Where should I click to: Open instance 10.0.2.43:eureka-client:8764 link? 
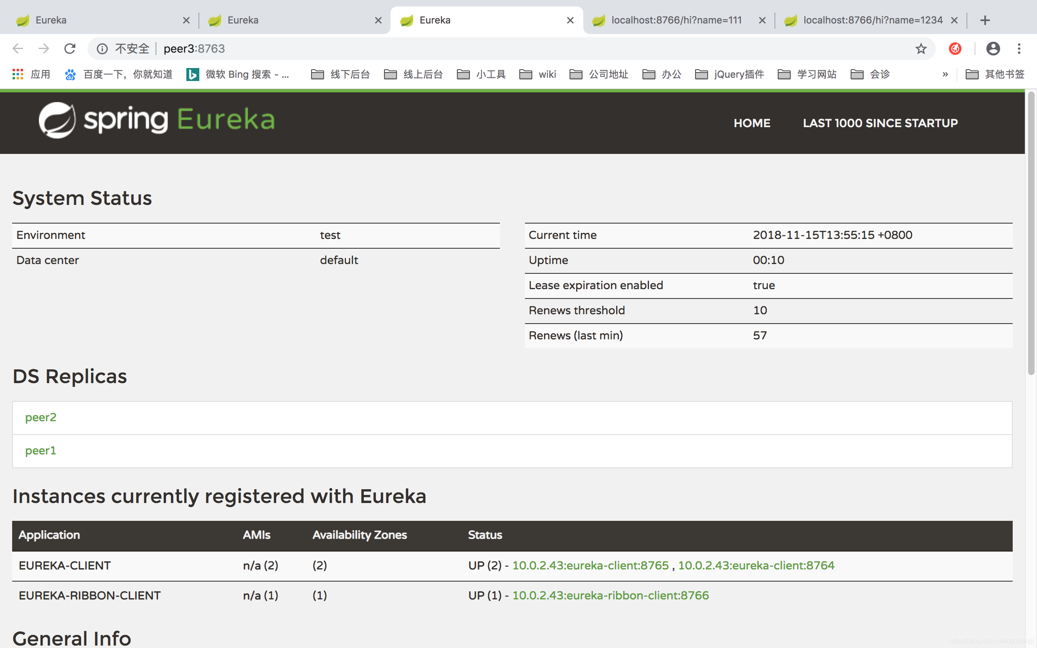click(756, 566)
